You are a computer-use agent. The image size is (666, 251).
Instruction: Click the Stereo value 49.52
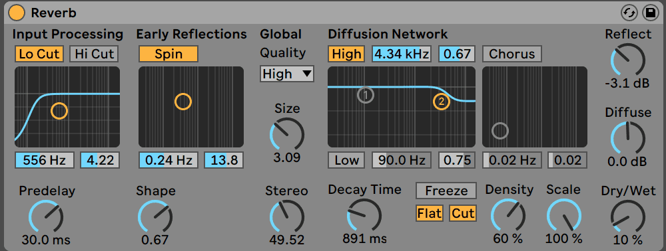coord(287,240)
